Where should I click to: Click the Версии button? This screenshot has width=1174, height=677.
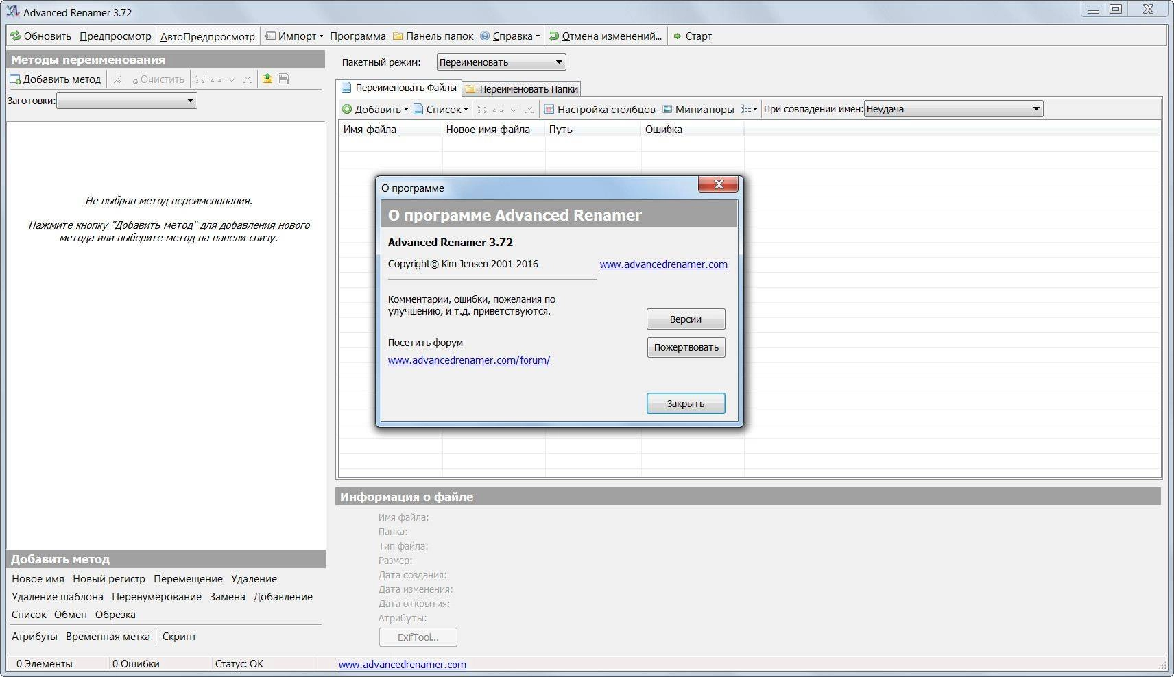click(x=686, y=319)
